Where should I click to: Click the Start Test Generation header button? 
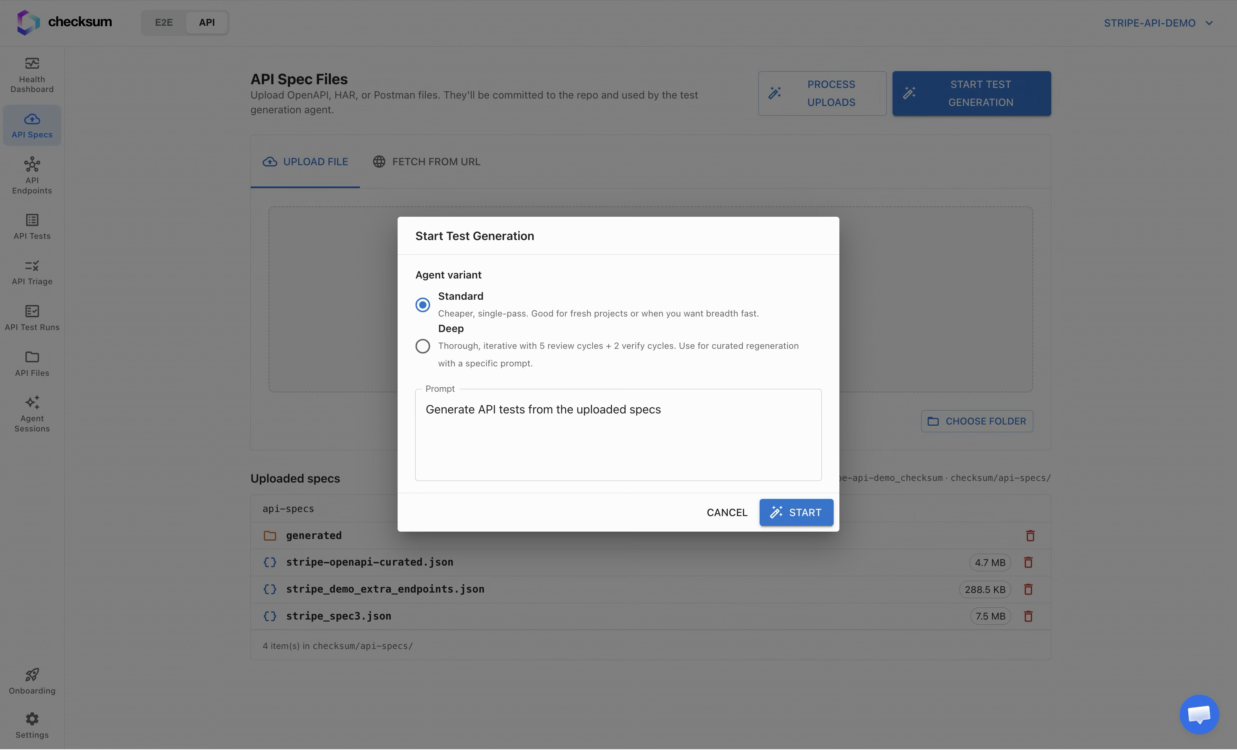click(x=972, y=93)
